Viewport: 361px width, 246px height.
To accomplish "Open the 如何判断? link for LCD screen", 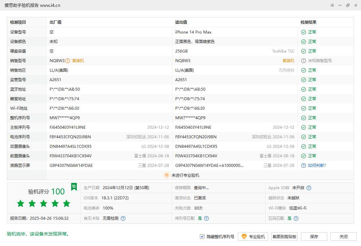I will pyautogui.click(x=317, y=166).
